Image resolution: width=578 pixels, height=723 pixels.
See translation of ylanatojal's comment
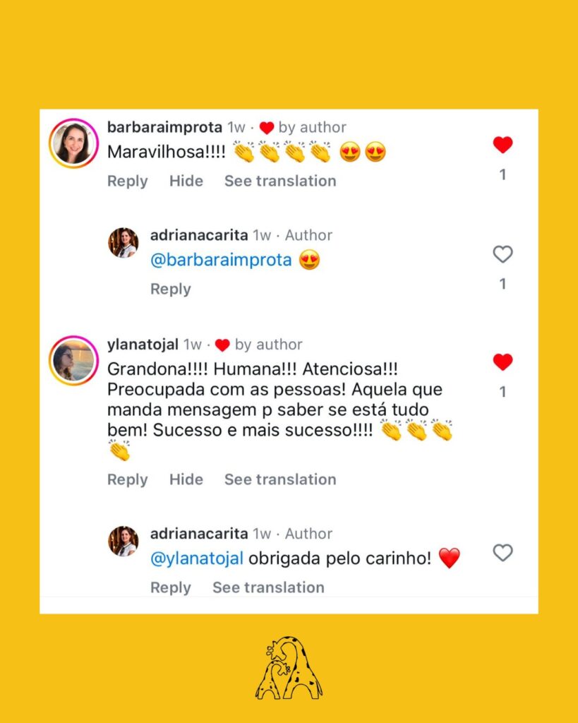point(280,479)
